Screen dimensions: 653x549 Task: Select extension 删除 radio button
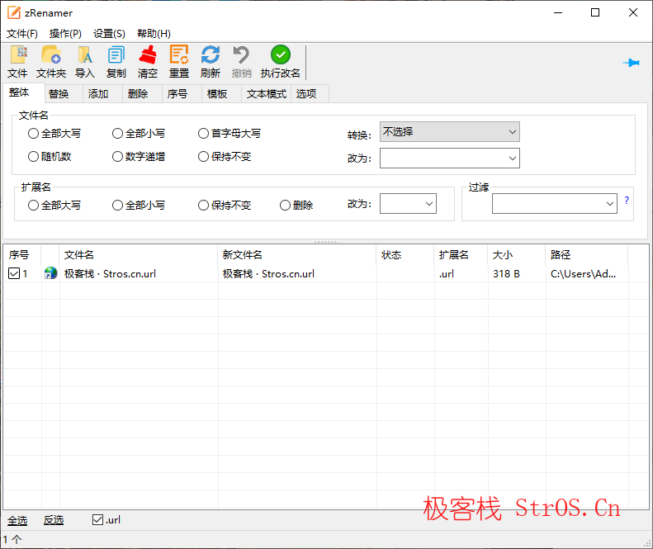(285, 206)
